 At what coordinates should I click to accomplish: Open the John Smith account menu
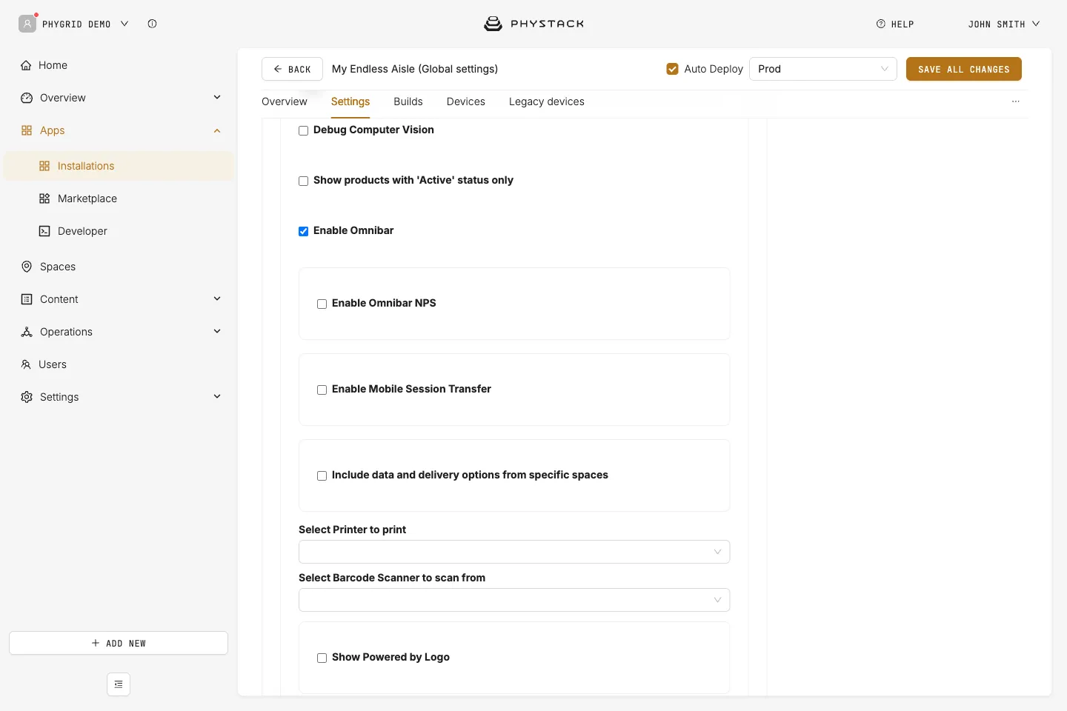click(1004, 24)
